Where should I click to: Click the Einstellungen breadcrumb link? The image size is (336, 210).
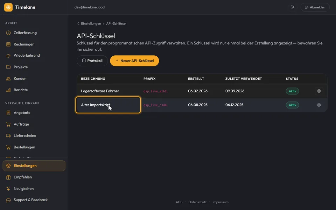(91, 23)
